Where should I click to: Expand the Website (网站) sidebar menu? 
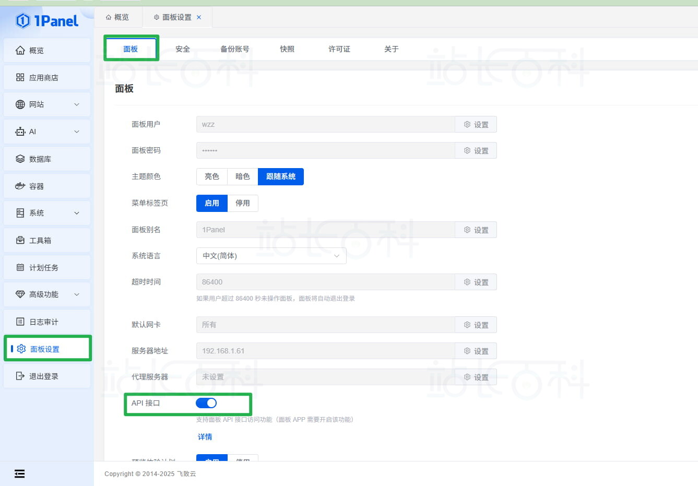(x=77, y=104)
